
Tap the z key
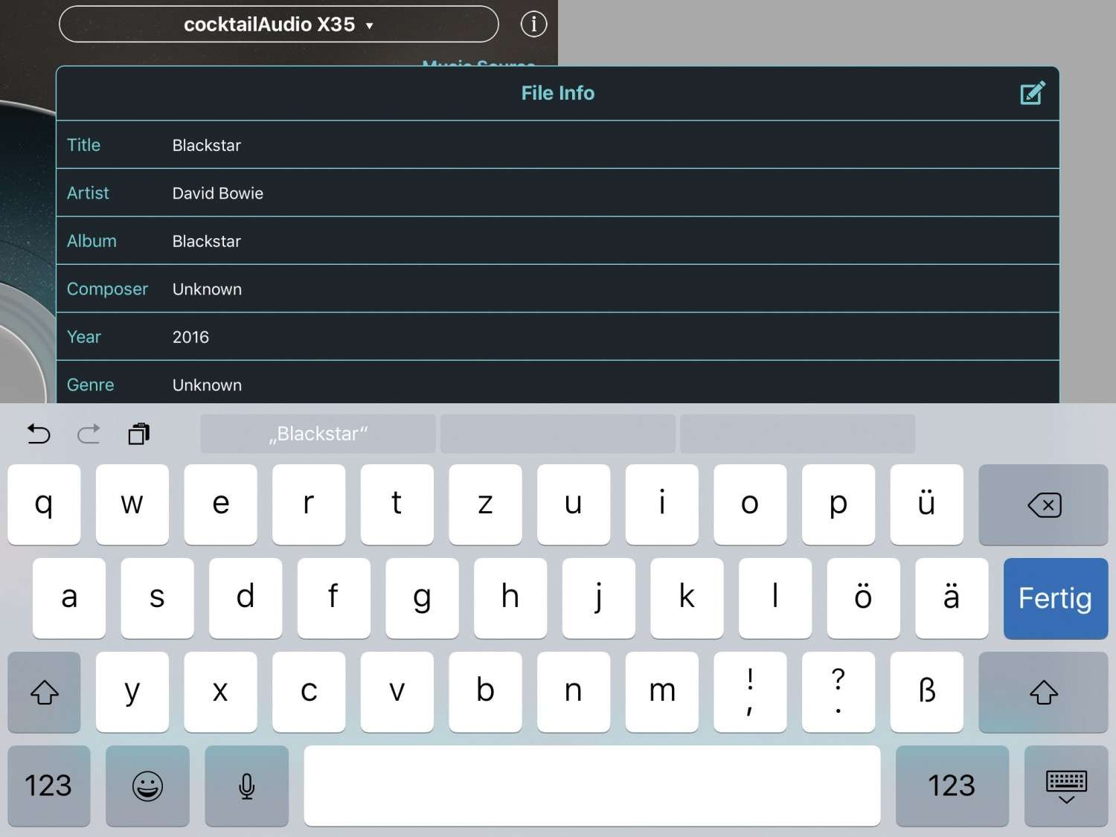(x=485, y=504)
